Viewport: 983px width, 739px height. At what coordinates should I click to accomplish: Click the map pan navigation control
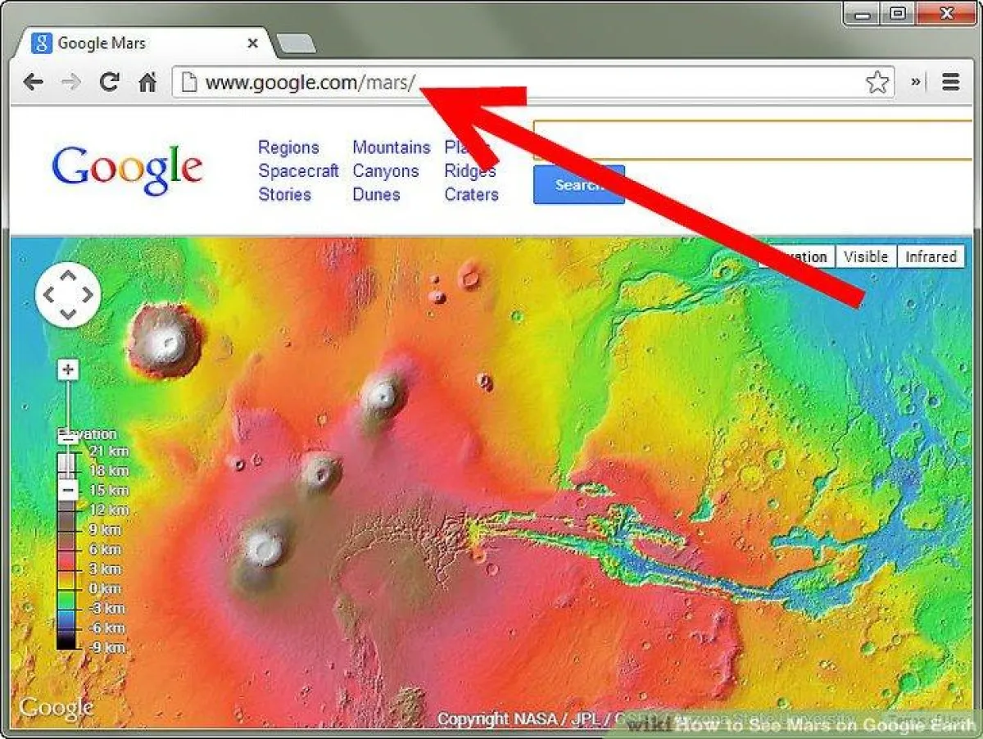click(x=68, y=295)
